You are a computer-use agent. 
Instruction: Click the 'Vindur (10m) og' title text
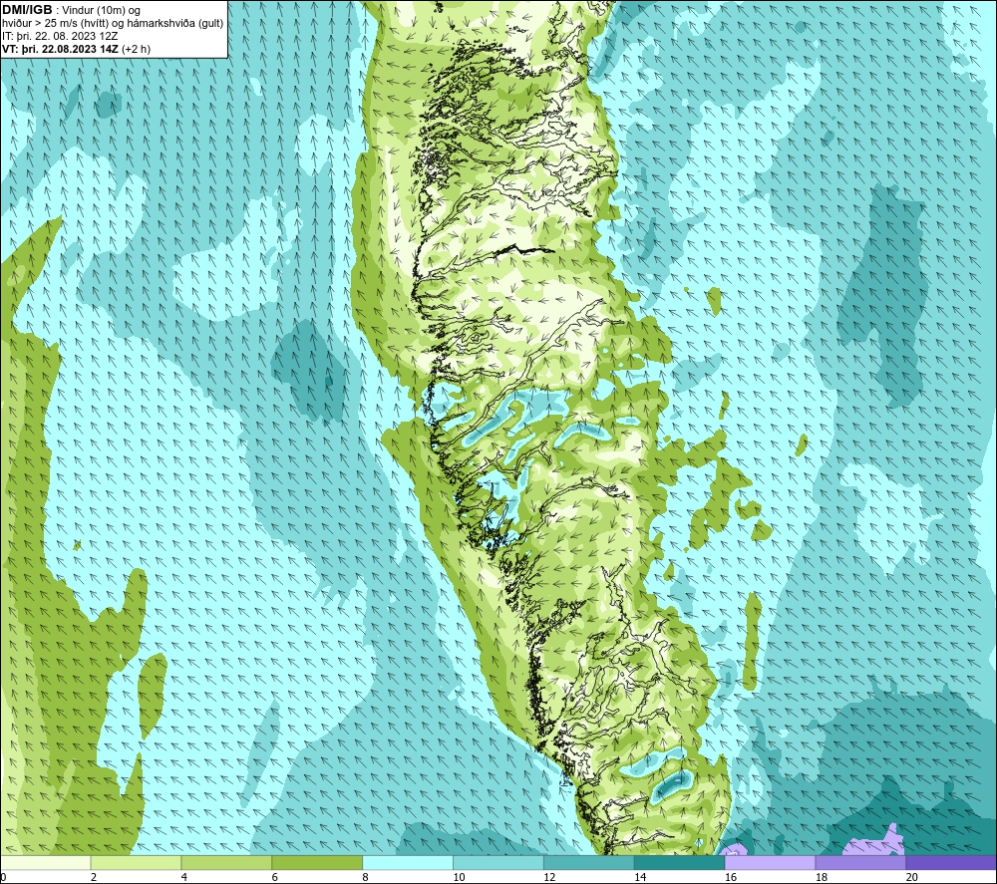tap(103, 10)
